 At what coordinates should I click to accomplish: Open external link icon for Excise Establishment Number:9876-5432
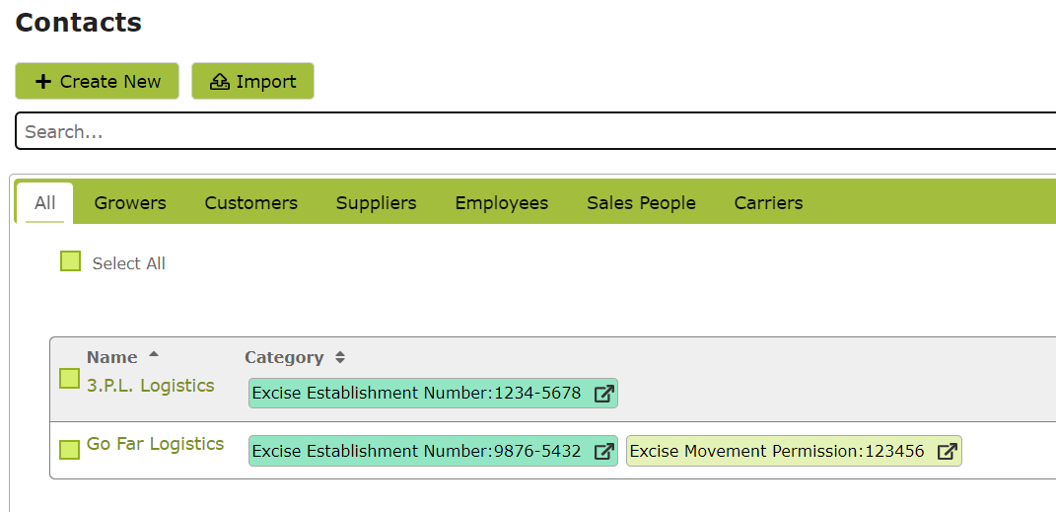click(x=603, y=451)
